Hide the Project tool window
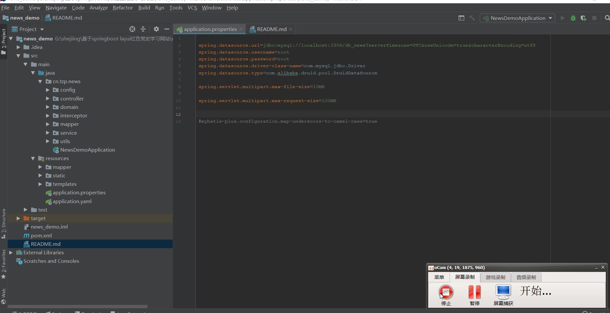The width and height of the screenshot is (610, 313). [167, 29]
